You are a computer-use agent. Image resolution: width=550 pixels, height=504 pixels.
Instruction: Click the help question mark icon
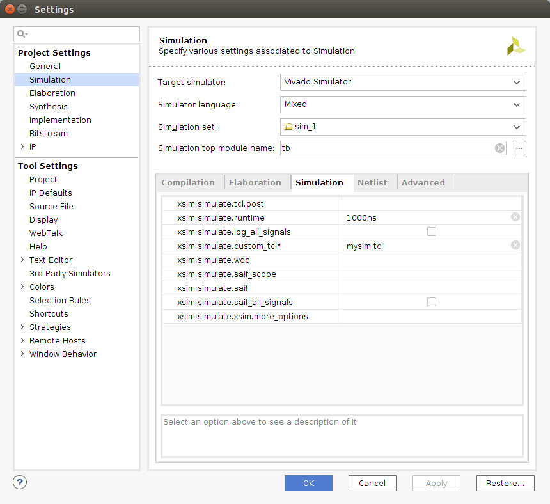(20, 482)
